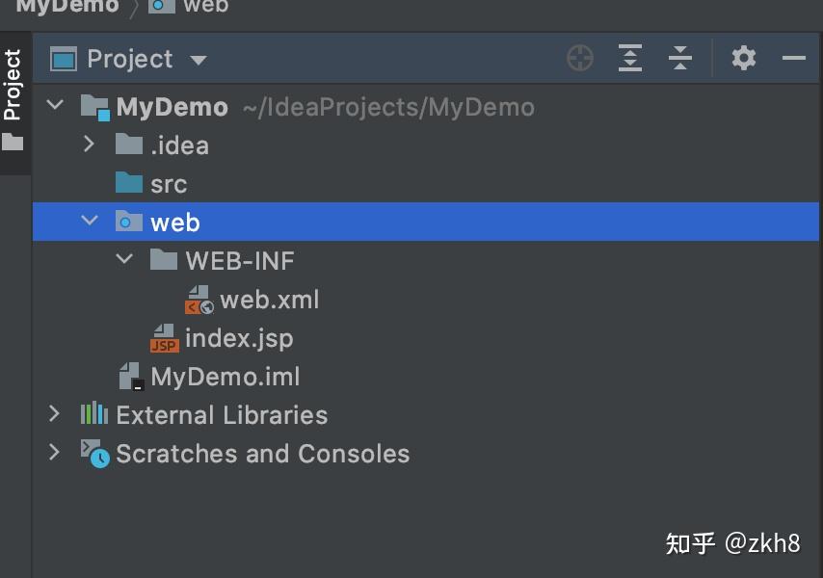Open the Project view options gear

coord(744,58)
